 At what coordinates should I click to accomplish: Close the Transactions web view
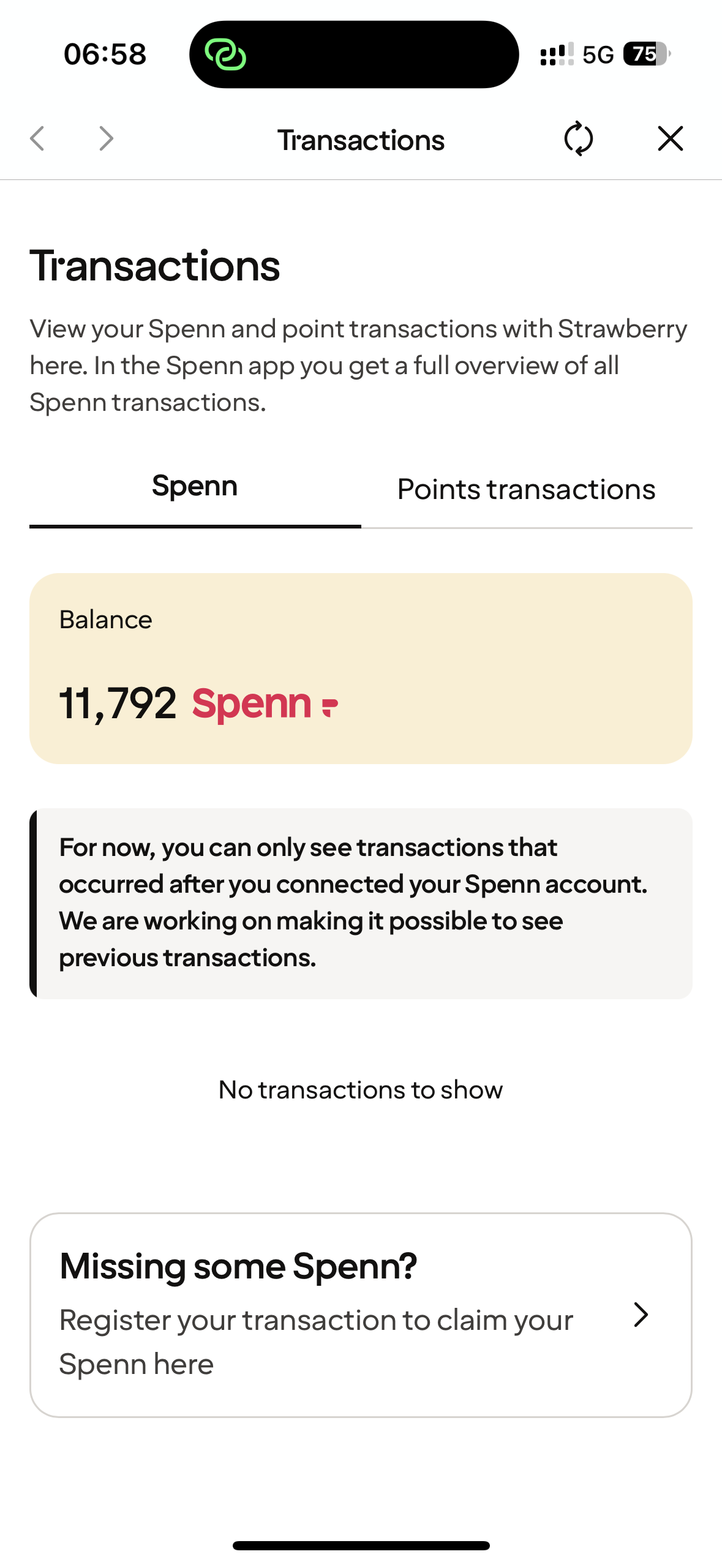click(x=670, y=138)
